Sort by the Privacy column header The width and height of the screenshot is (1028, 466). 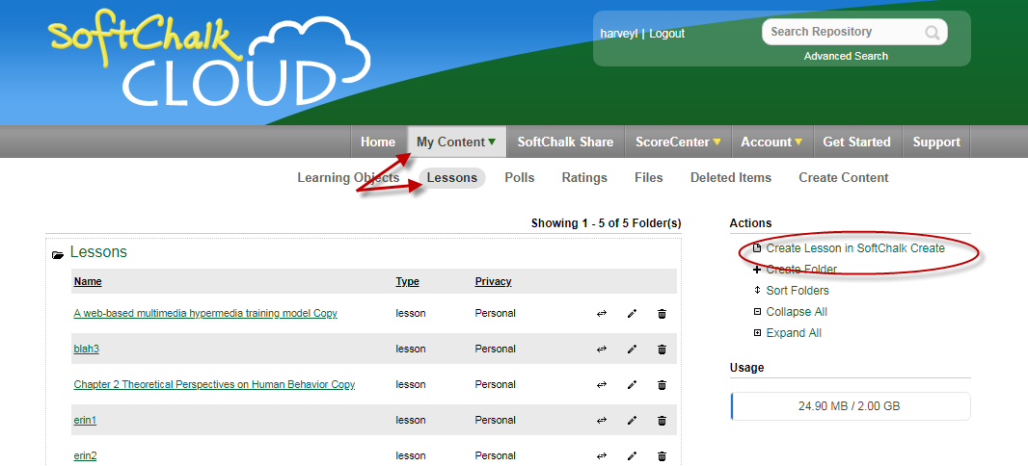(493, 281)
